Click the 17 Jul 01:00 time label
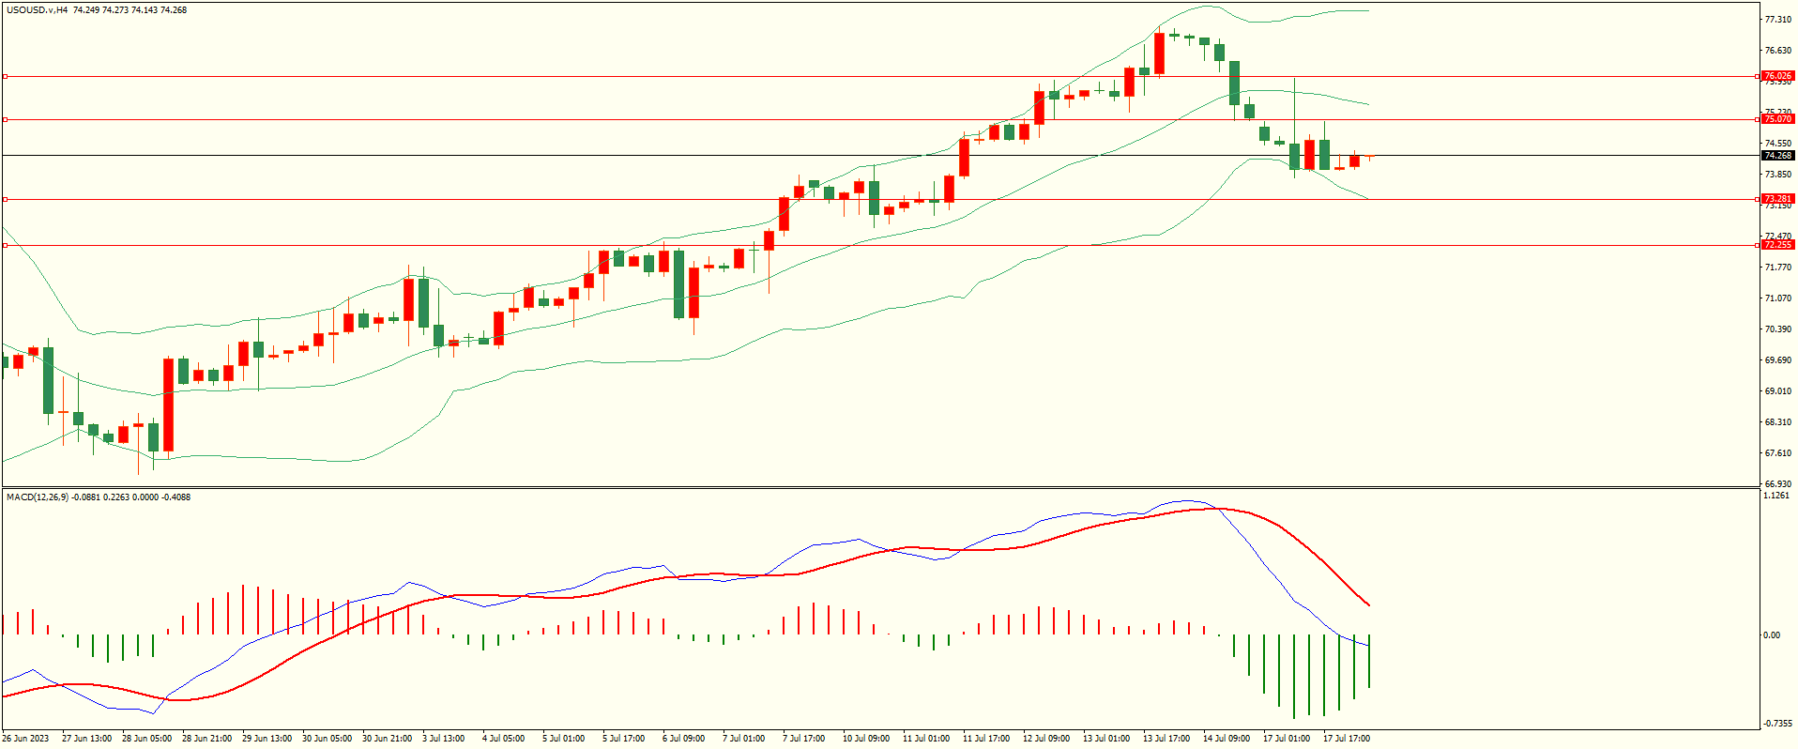 [1286, 739]
